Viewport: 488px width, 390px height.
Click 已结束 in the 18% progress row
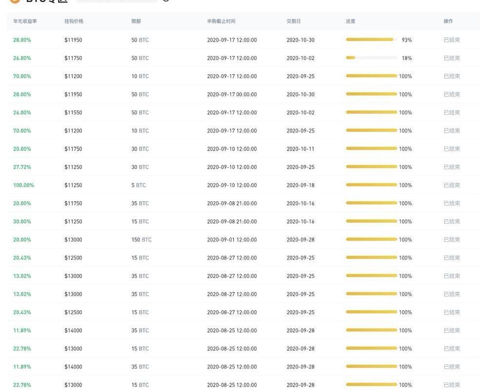coord(451,58)
